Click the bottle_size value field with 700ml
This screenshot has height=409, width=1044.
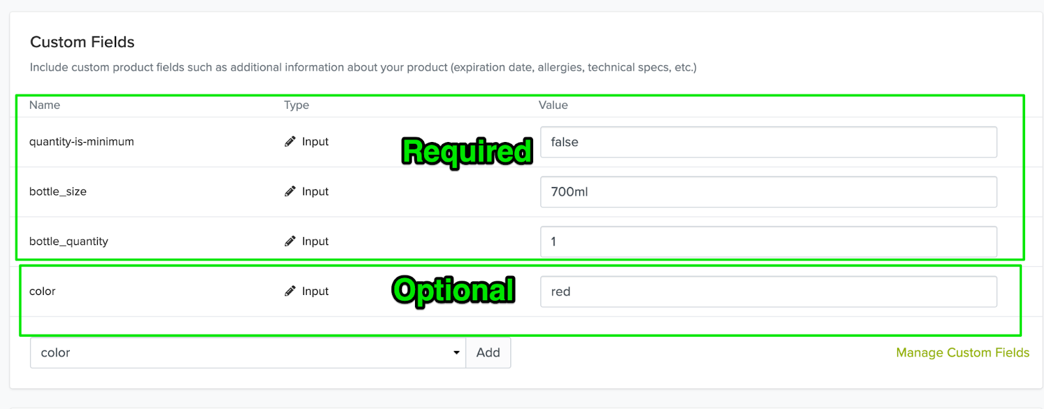769,191
